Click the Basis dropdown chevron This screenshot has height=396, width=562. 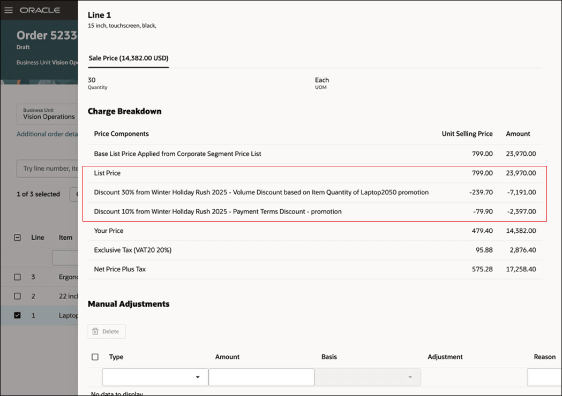coord(410,377)
